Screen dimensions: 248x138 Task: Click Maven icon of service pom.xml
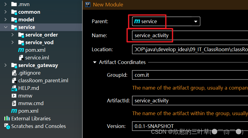(21, 50)
